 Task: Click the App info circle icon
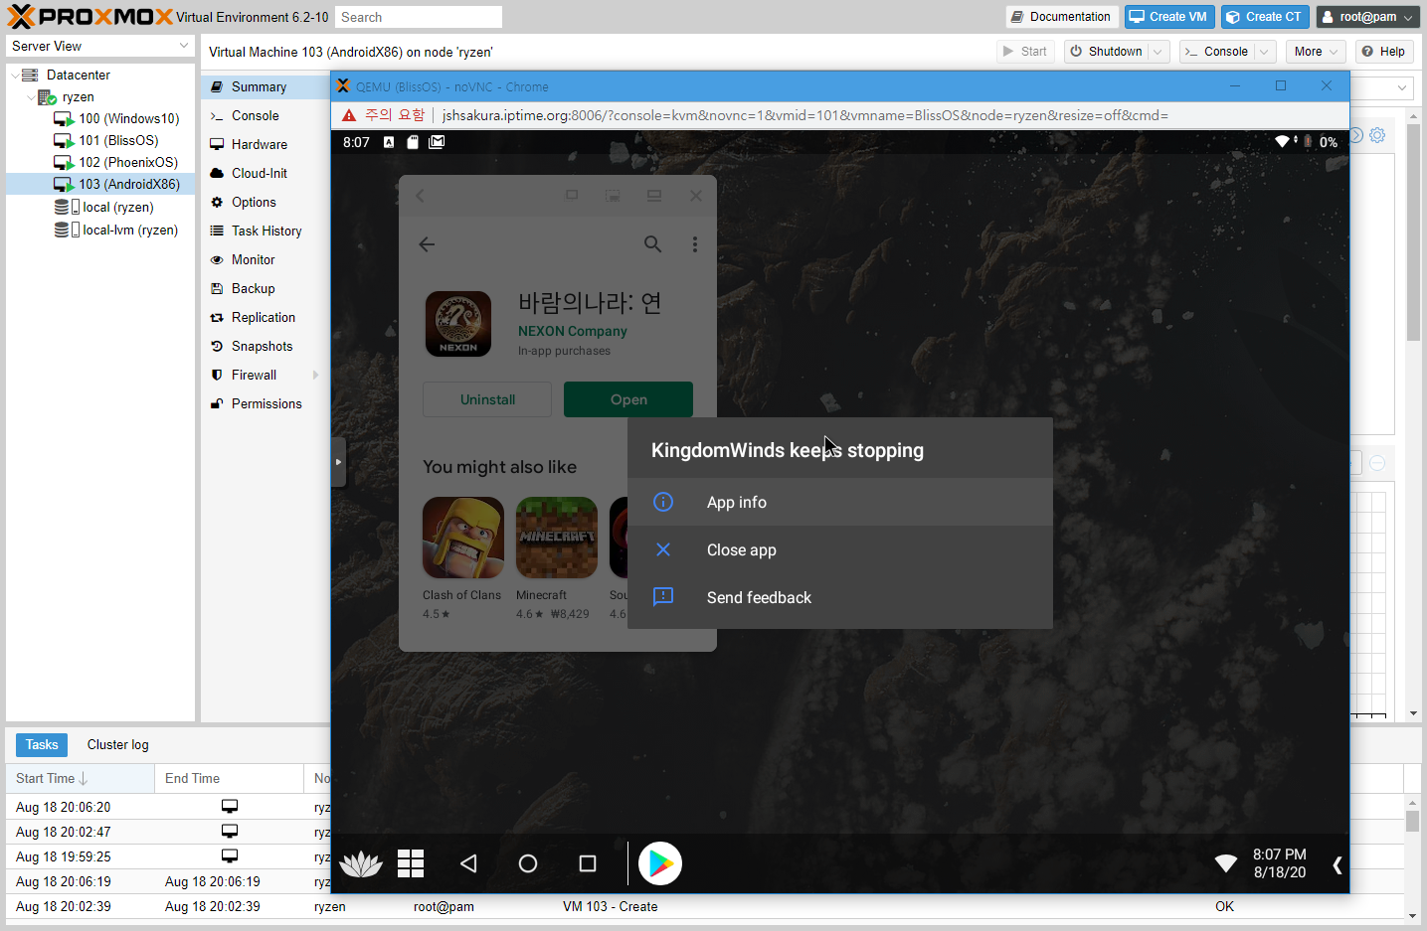point(663,502)
